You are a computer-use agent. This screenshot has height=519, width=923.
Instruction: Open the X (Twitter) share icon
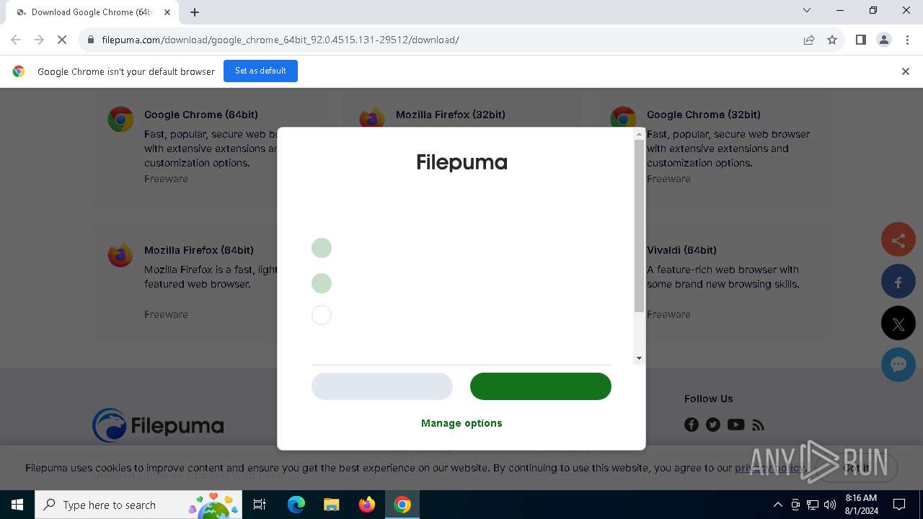898,324
